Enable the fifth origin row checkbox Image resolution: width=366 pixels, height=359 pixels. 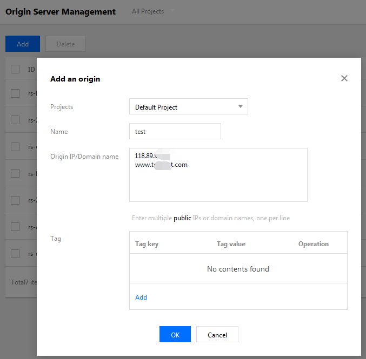(x=15, y=200)
